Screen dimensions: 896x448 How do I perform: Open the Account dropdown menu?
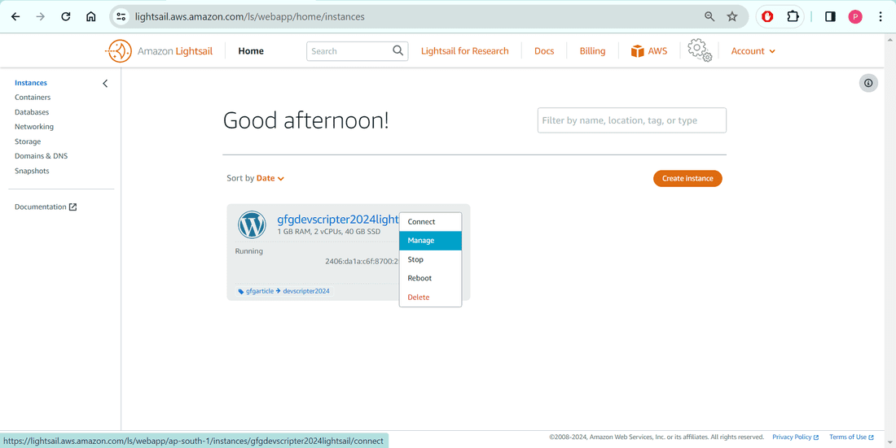click(x=753, y=50)
